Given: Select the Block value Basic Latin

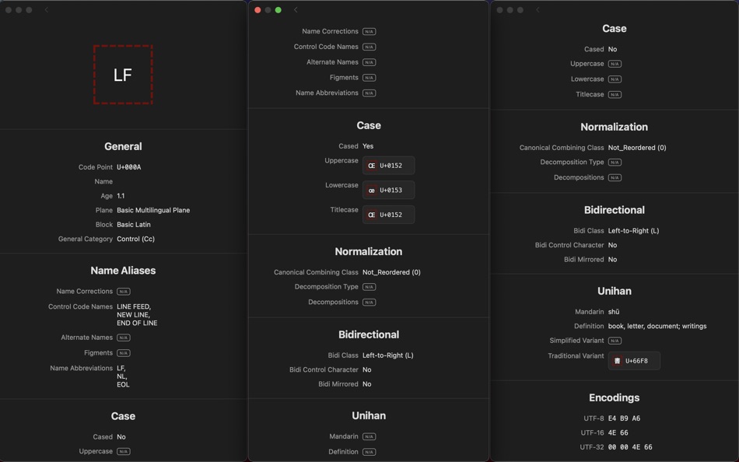Looking at the screenshot, I should coord(134,225).
